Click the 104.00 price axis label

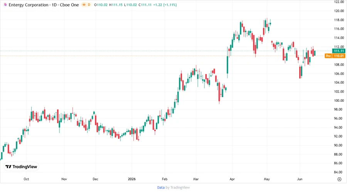tap(339, 83)
